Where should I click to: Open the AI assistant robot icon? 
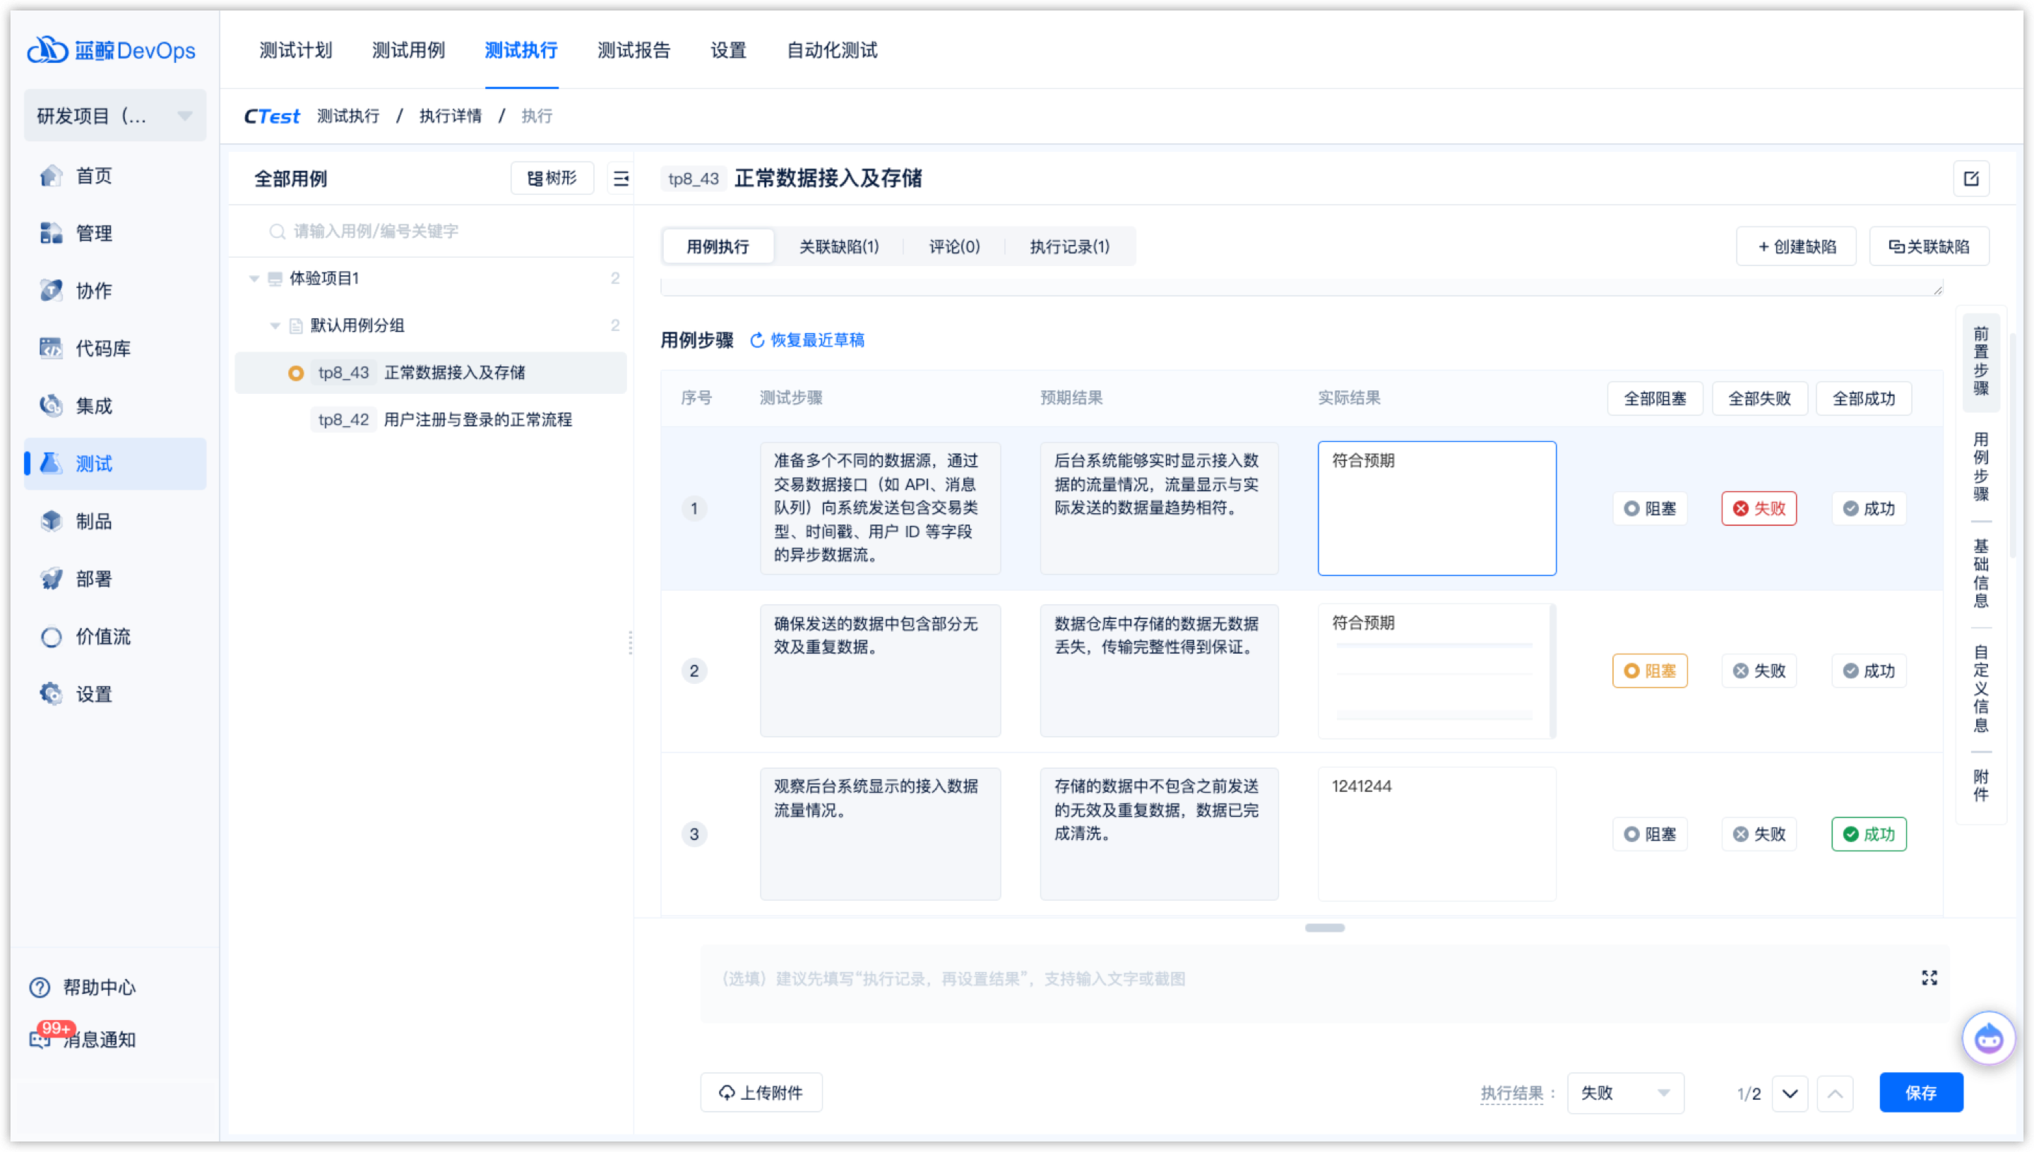click(1988, 1038)
